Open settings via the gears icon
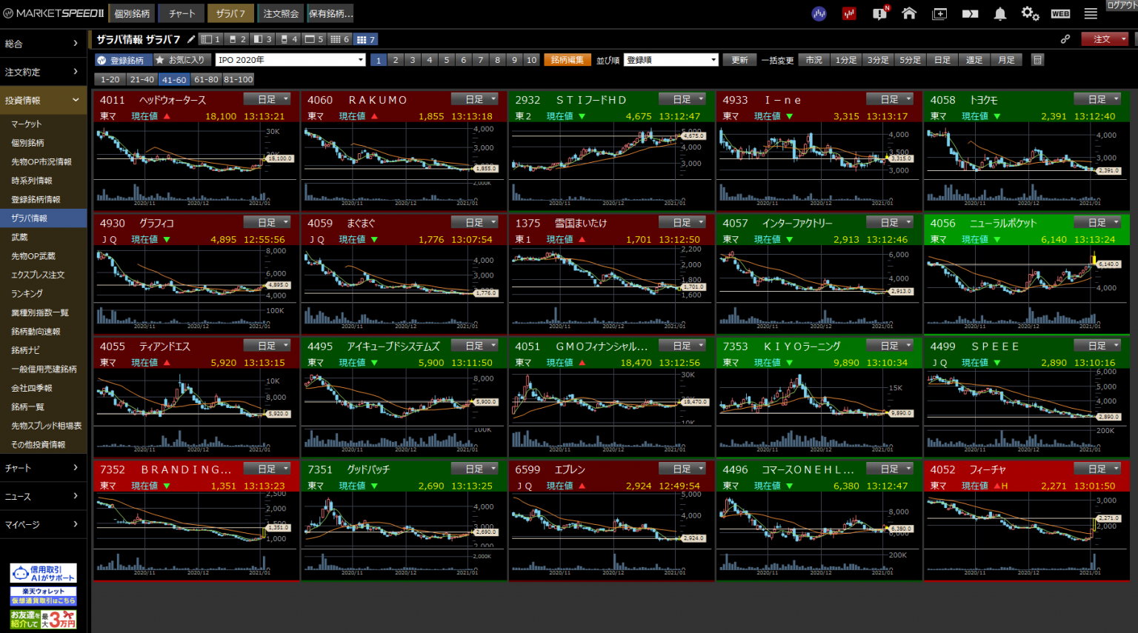The image size is (1138, 633). coord(1030,13)
